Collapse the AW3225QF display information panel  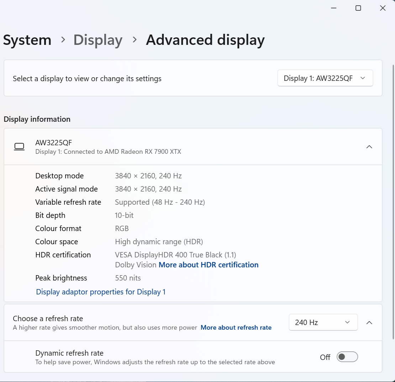click(x=369, y=147)
